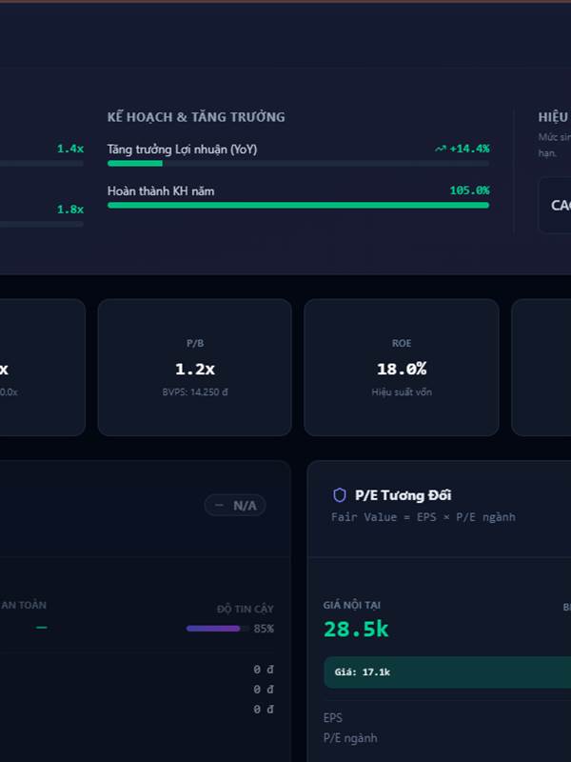Click the KẾ HOẠCH & TĂNG TRƯỞNG heading
This screenshot has height=762, width=571.
point(196,117)
